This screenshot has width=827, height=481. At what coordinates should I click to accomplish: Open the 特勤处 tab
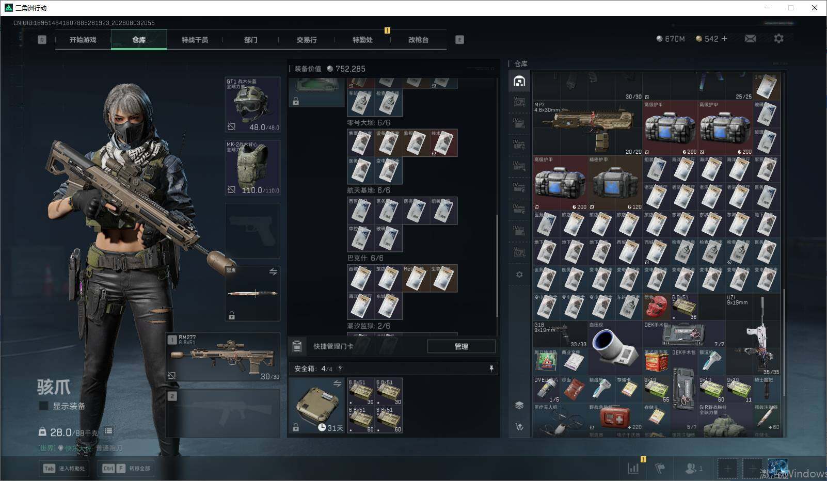tap(362, 40)
